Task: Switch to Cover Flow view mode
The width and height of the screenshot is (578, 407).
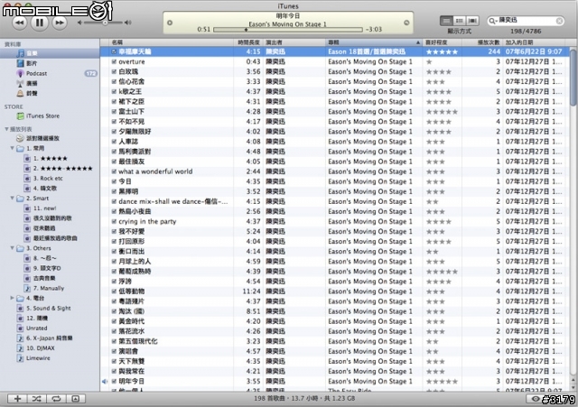Action: [x=472, y=21]
